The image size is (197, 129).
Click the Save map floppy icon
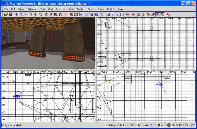point(10,15)
